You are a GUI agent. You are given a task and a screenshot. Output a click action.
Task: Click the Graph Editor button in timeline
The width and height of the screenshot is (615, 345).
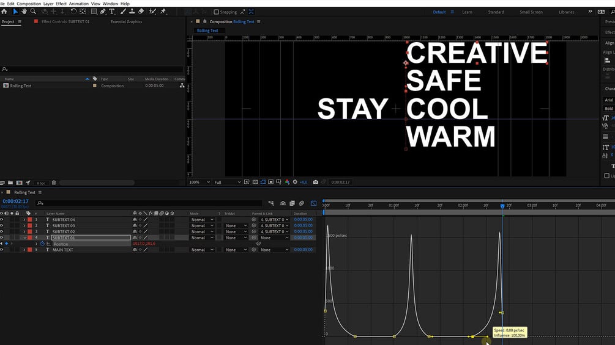314,203
